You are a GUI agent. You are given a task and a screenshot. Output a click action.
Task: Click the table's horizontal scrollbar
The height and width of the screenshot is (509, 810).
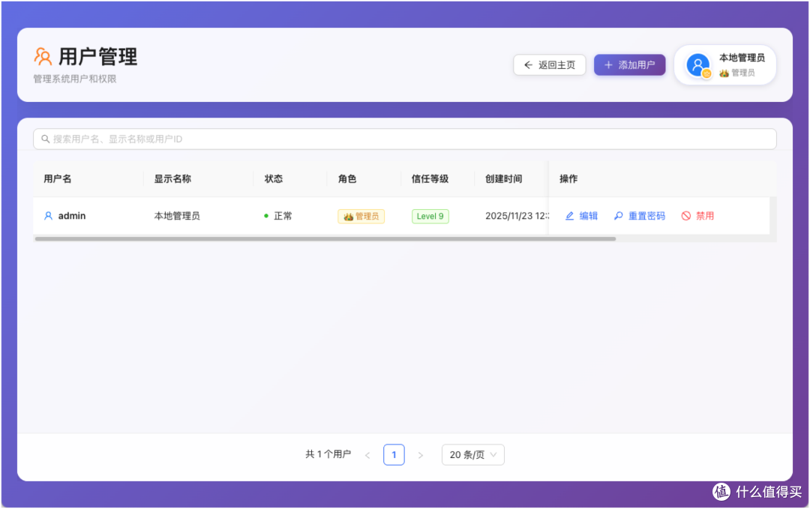pyautogui.click(x=325, y=239)
